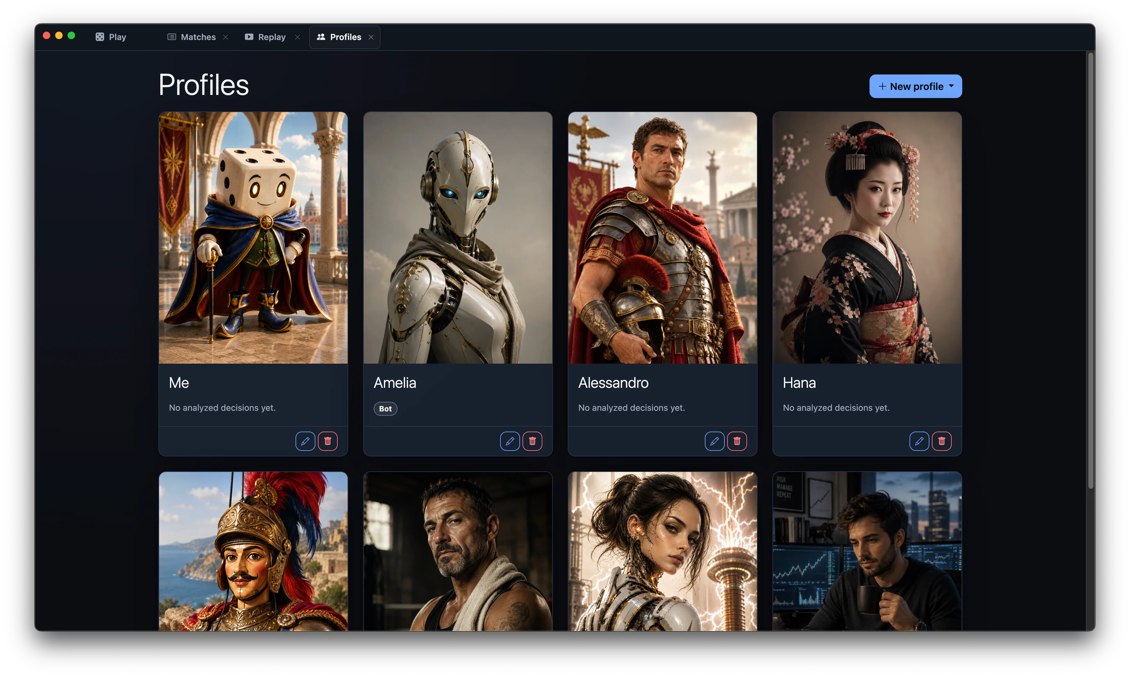Select the trader with coffee portrait card
The width and height of the screenshot is (1130, 677).
[867, 551]
